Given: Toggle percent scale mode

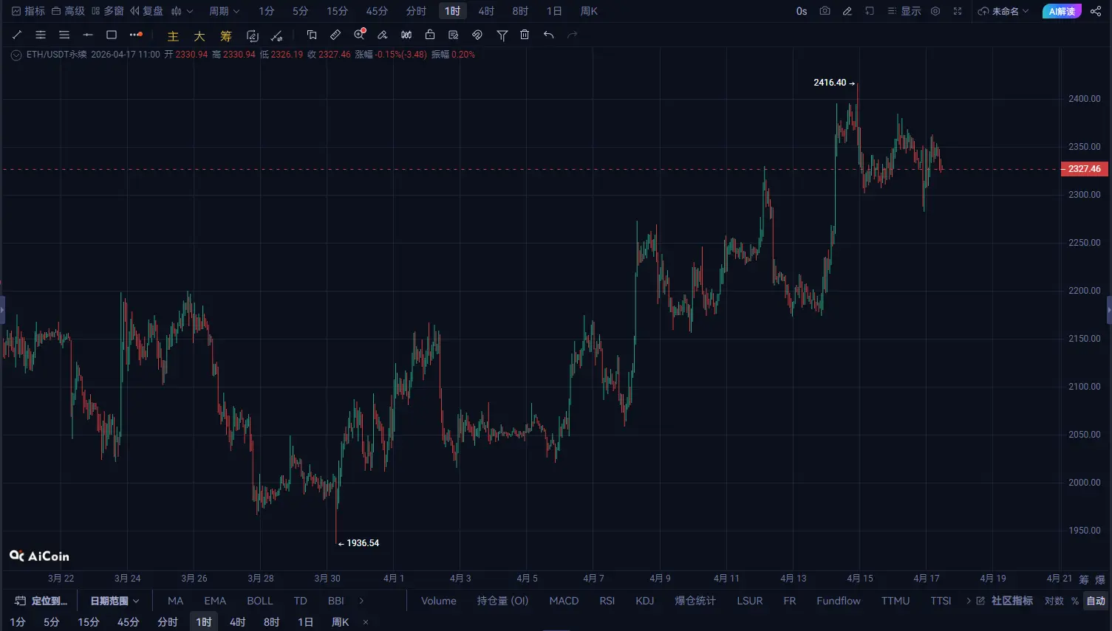Looking at the screenshot, I should 1075,601.
